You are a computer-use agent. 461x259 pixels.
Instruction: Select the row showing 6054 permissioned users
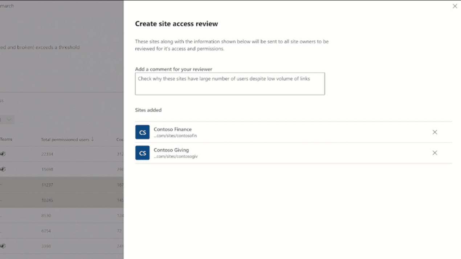point(62,231)
